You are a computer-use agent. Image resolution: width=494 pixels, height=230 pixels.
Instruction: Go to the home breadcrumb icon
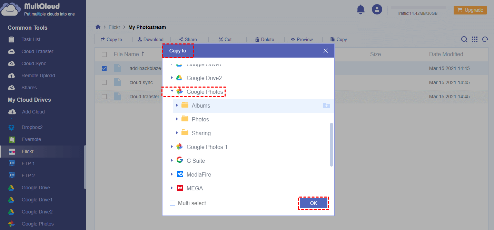point(98,27)
